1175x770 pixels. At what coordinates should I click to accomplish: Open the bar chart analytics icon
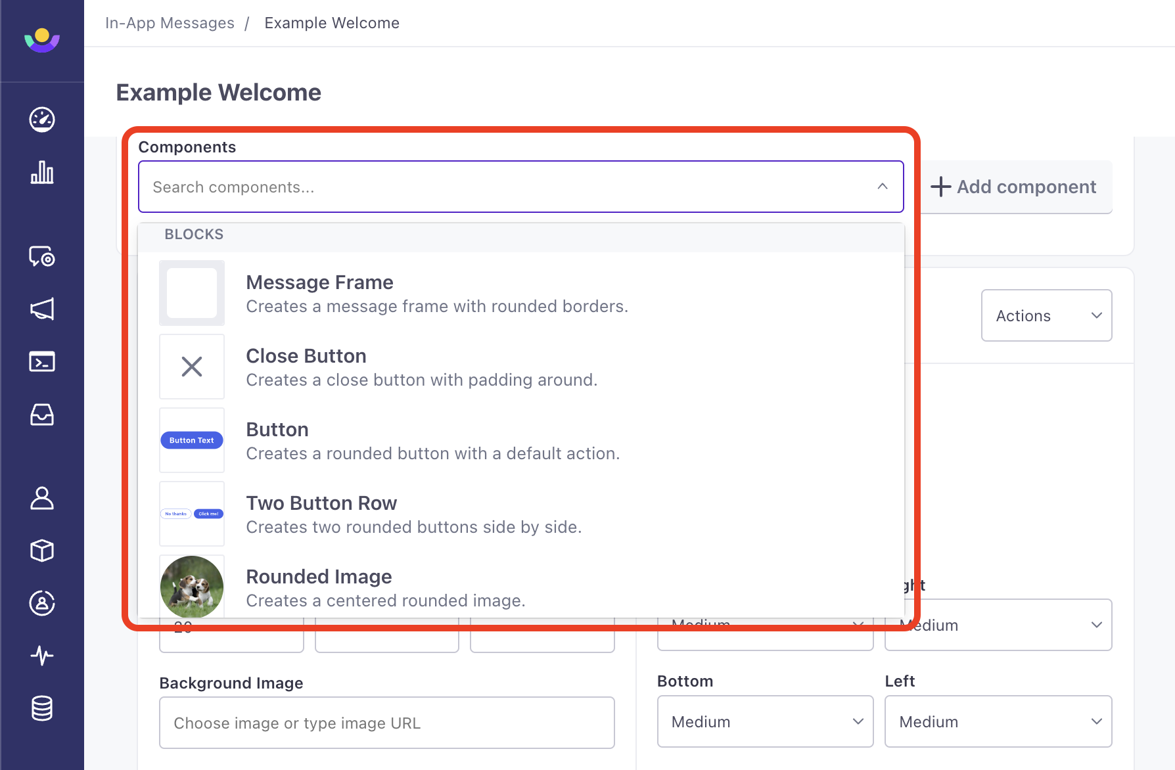point(42,172)
